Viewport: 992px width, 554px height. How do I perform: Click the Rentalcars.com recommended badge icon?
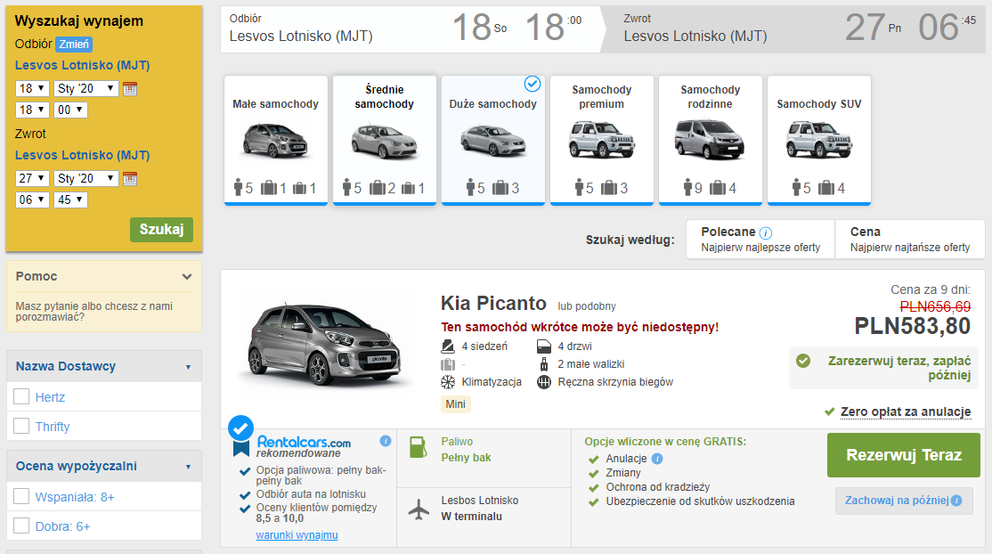240,436
